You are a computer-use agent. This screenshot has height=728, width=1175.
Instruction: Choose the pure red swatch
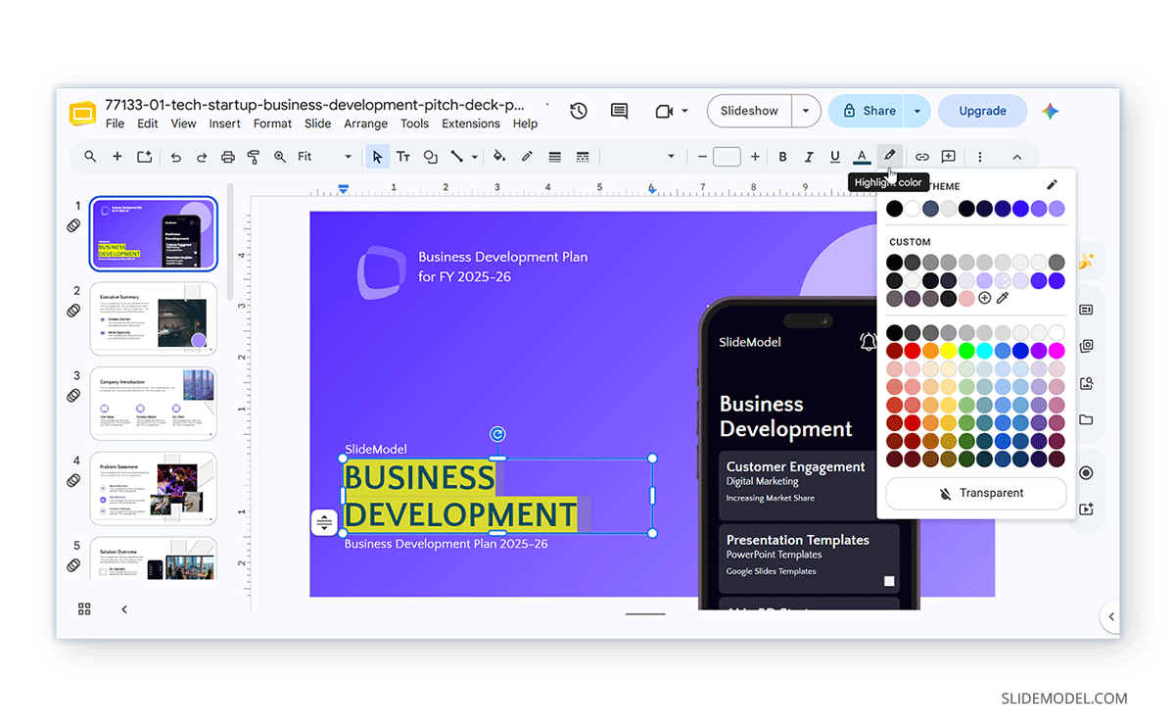point(913,351)
